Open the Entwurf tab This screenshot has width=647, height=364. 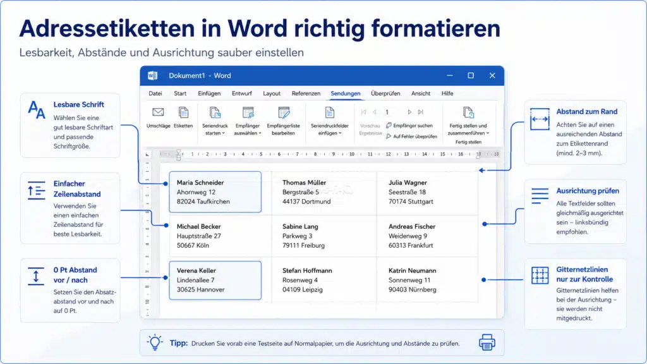(242, 94)
